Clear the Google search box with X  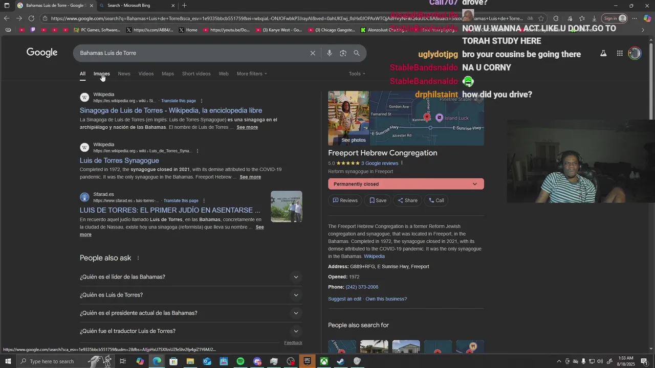[x=313, y=53]
